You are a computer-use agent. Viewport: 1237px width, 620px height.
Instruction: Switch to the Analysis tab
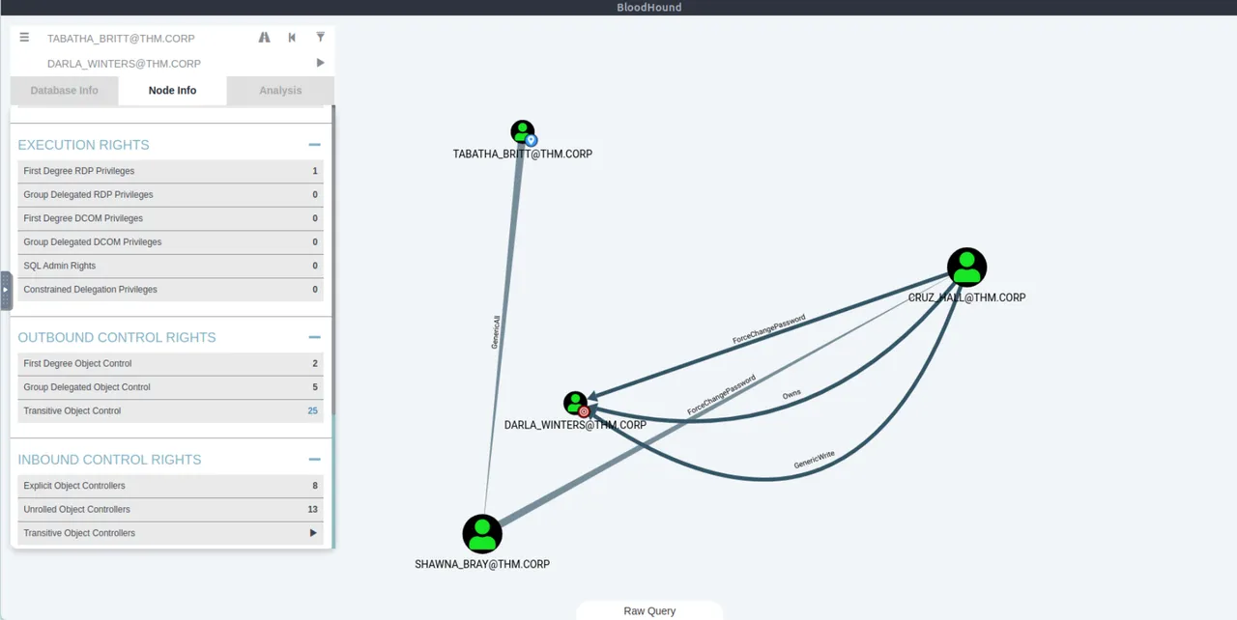click(280, 91)
